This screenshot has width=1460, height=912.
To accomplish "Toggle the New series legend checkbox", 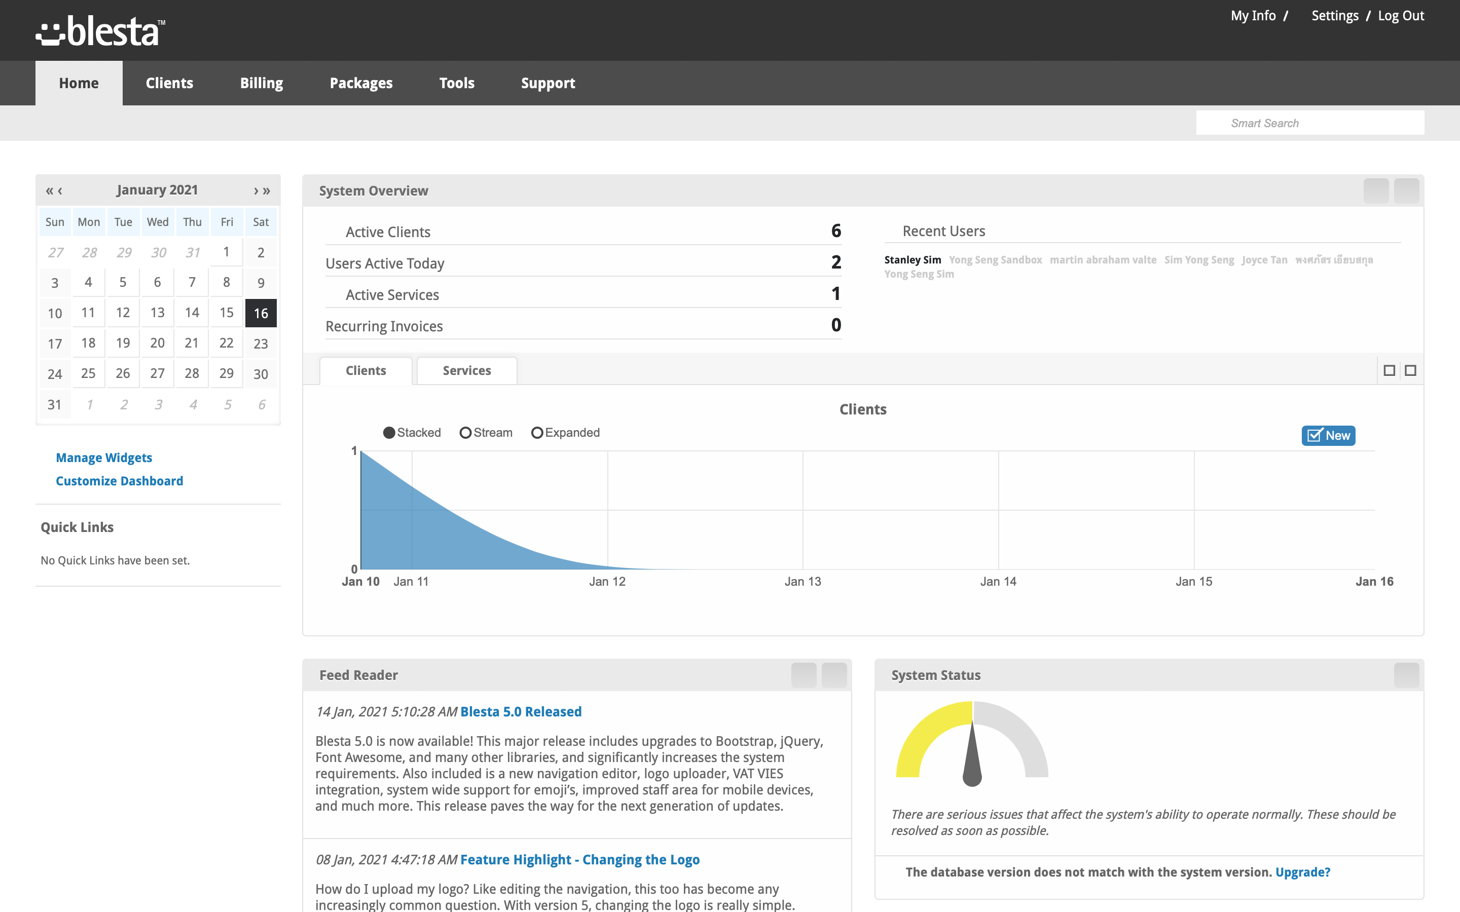I will click(1329, 436).
